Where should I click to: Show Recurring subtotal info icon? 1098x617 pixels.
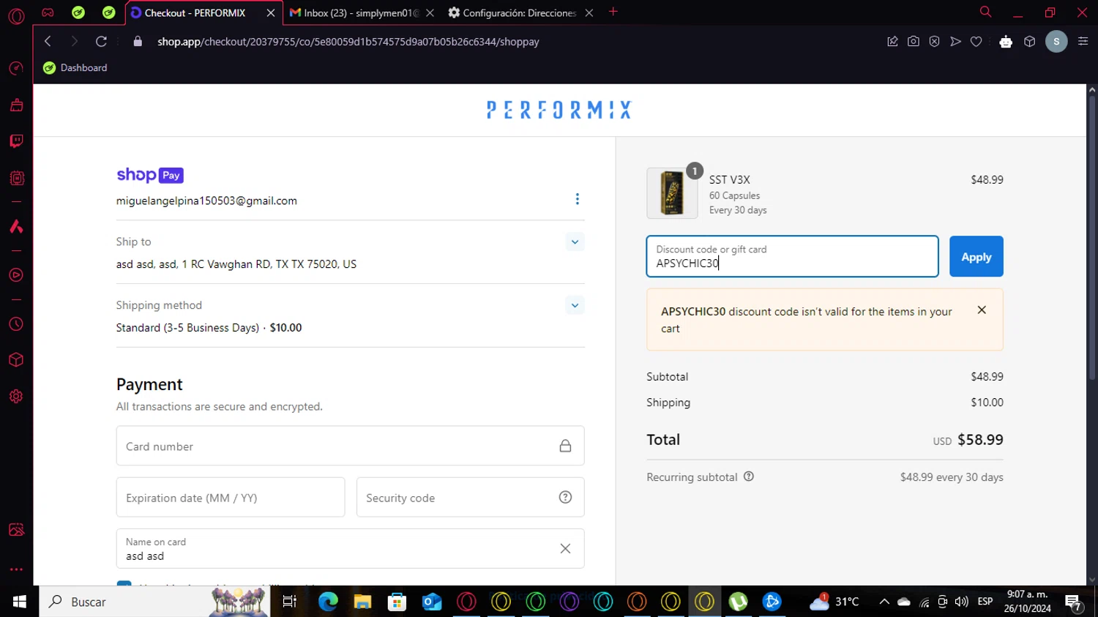749,476
